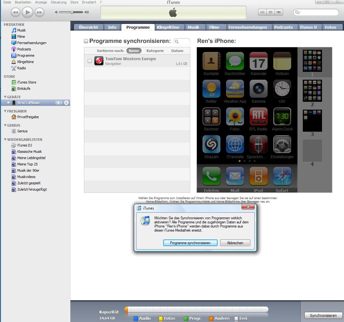Collapse the GERÄTE sidebar section

(x=5, y=97)
